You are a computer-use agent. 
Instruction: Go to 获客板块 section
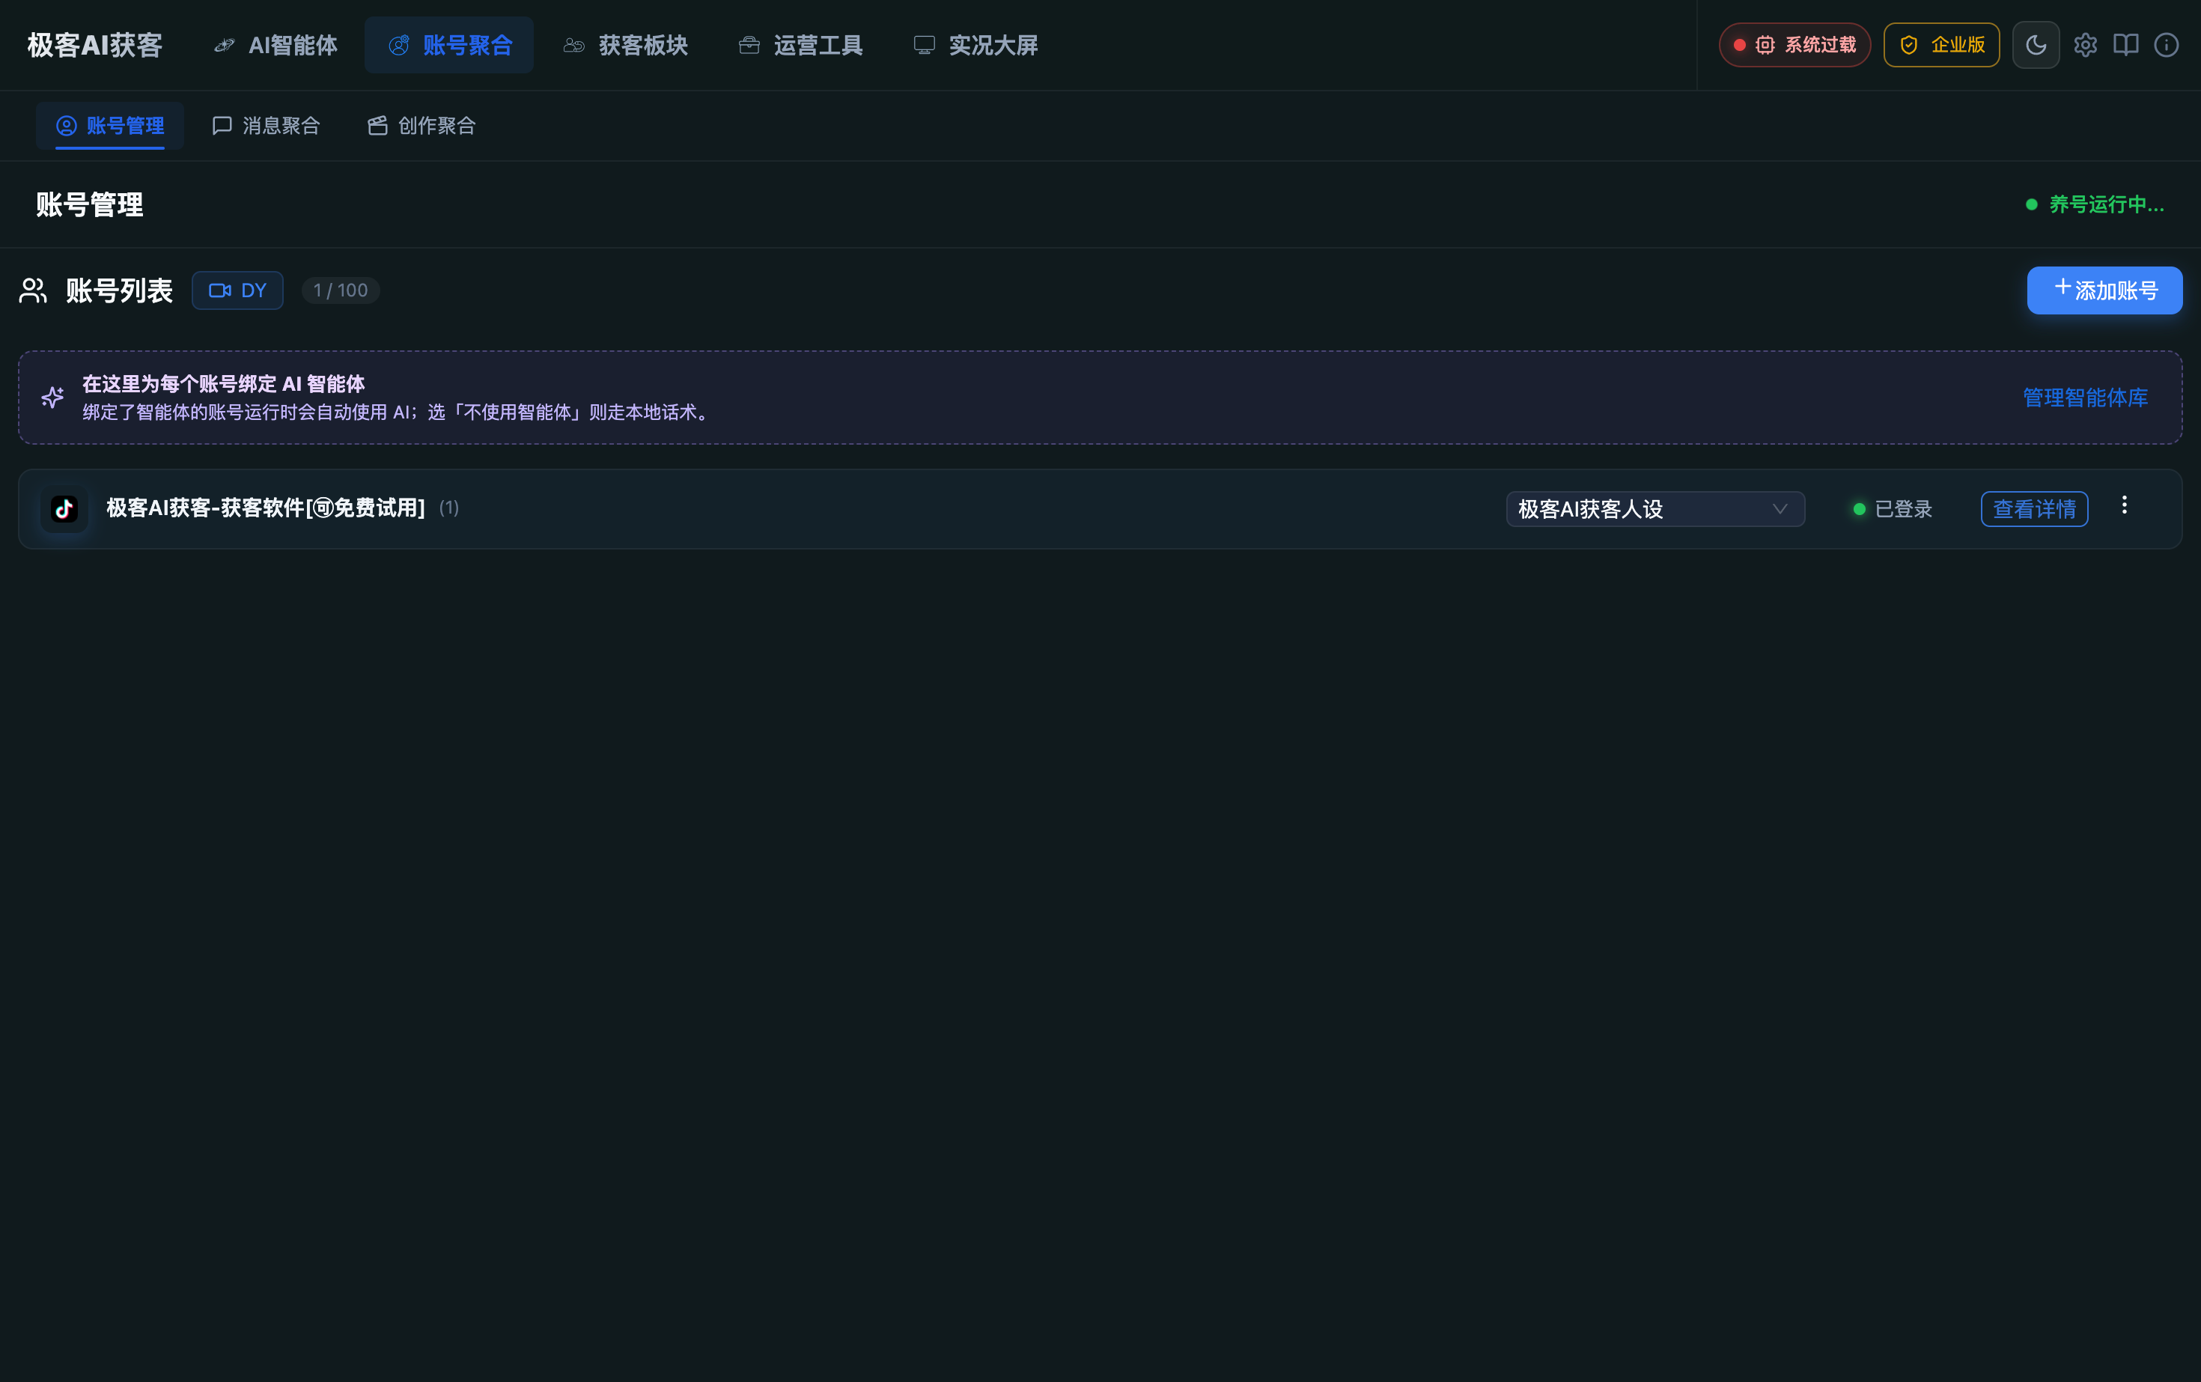[624, 45]
